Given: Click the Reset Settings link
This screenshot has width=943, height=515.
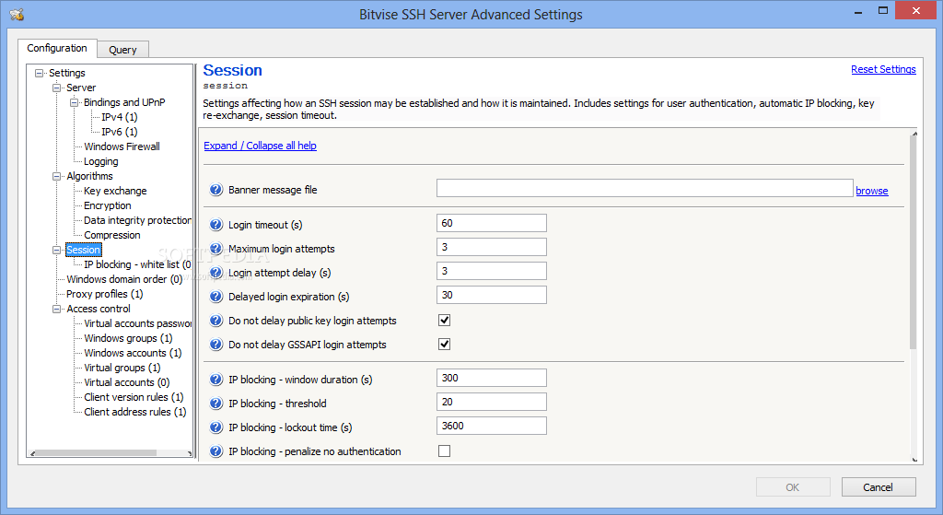Looking at the screenshot, I should [883, 69].
